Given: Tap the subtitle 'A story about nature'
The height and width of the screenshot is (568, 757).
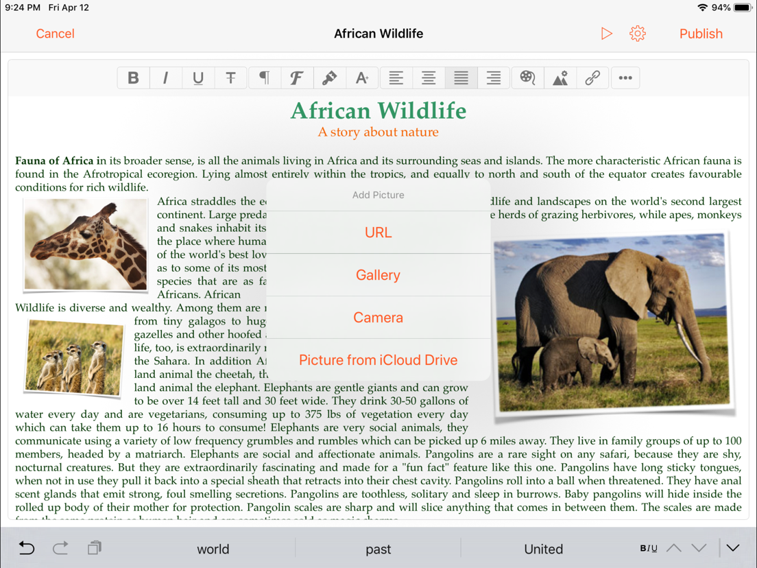Looking at the screenshot, I should point(378,132).
